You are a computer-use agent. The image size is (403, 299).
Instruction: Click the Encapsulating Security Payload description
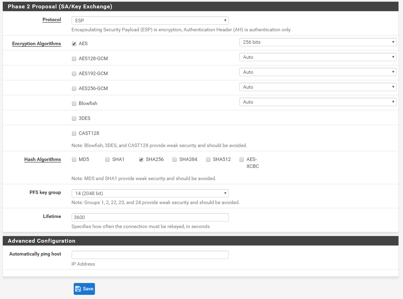[x=182, y=30]
